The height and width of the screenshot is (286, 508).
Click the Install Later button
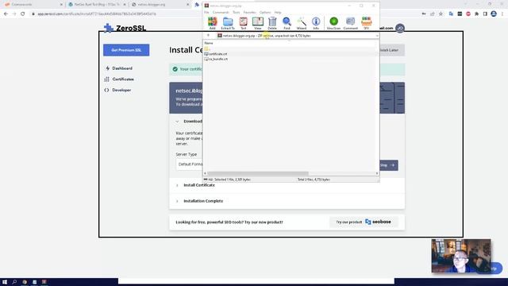[391, 50]
